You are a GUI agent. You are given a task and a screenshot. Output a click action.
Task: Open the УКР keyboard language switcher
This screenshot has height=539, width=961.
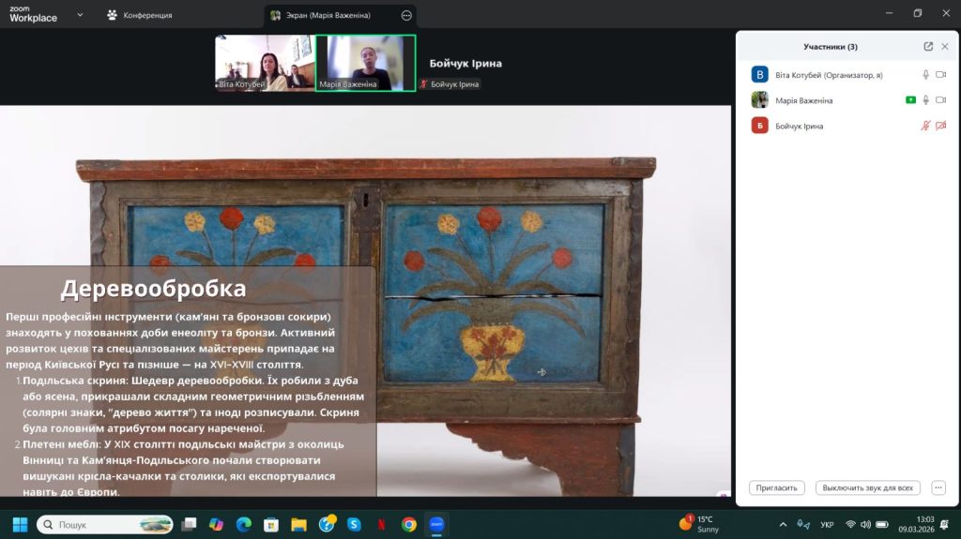(x=827, y=524)
